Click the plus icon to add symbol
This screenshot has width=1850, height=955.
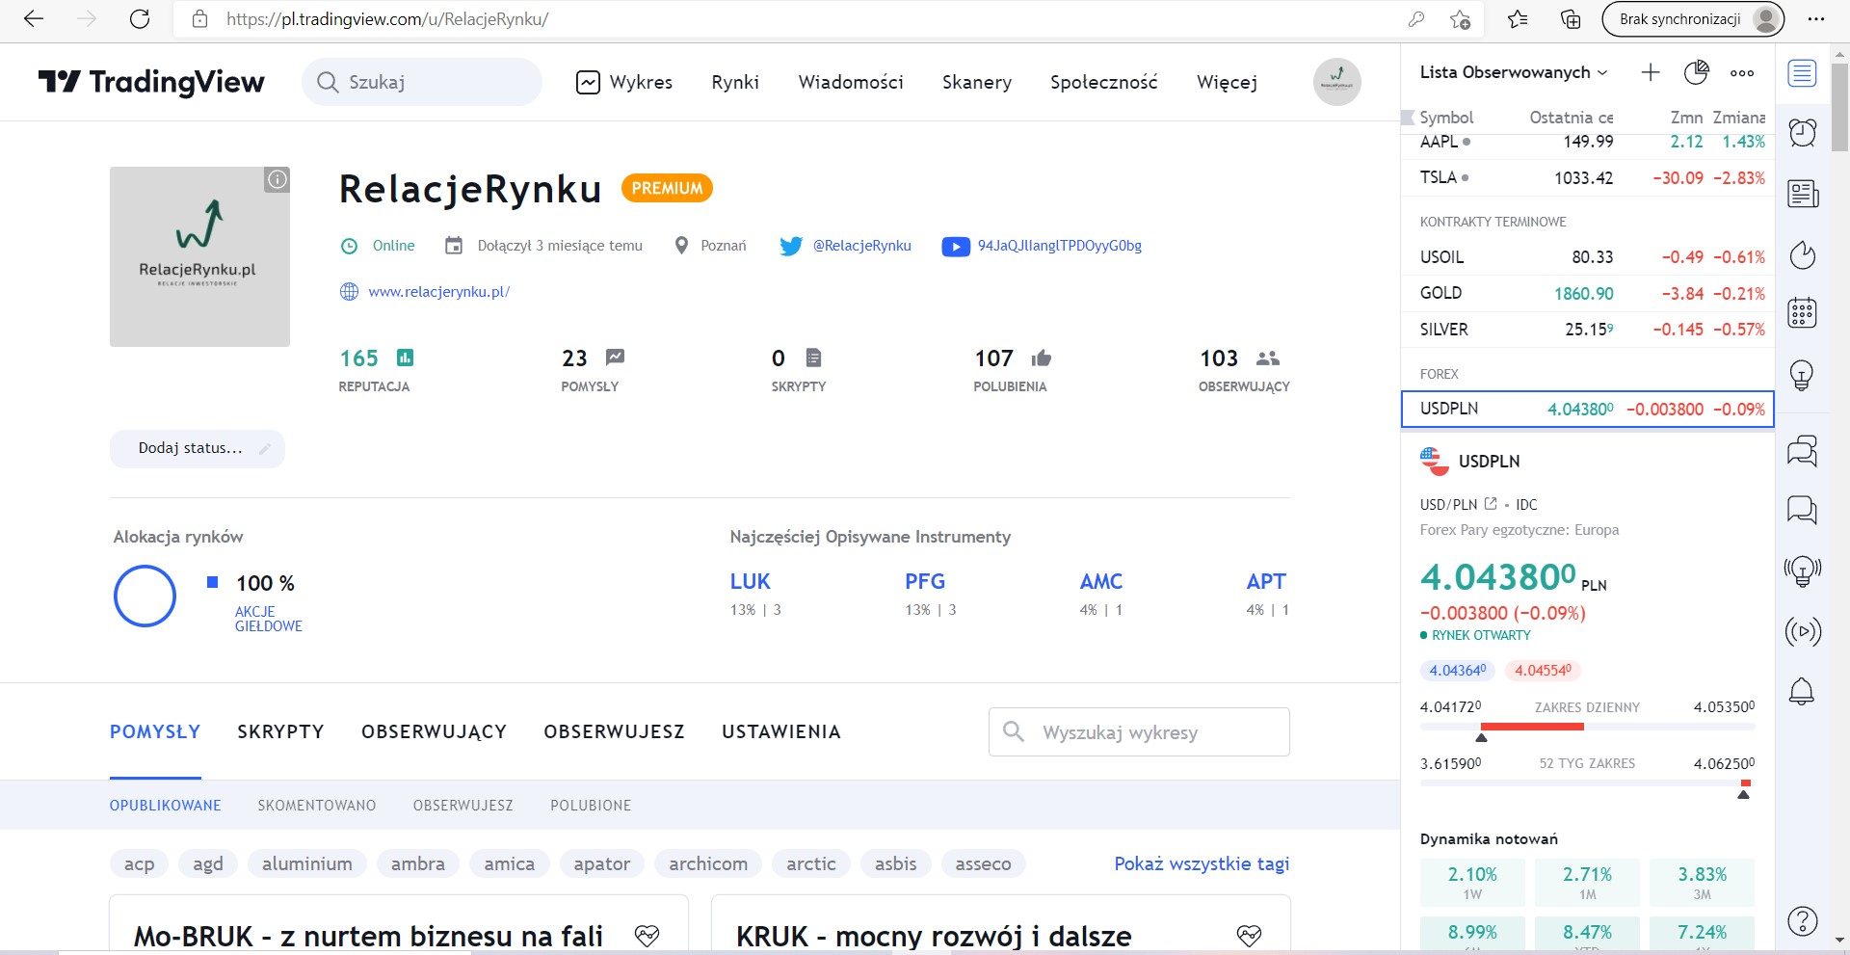tap(1651, 72)
